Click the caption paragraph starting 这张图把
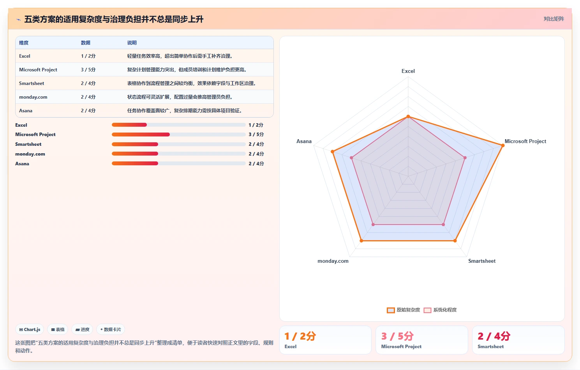The height and width of the screenshot is (370, 580). [144, 347]
